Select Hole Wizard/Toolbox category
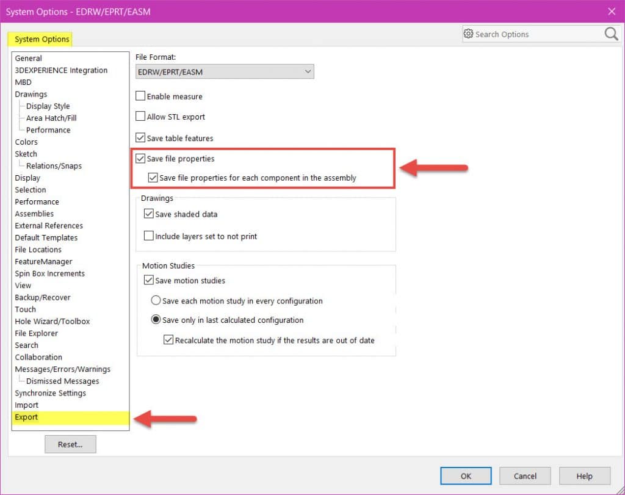This screenshot has height=495, width=625. coord(52,321)
